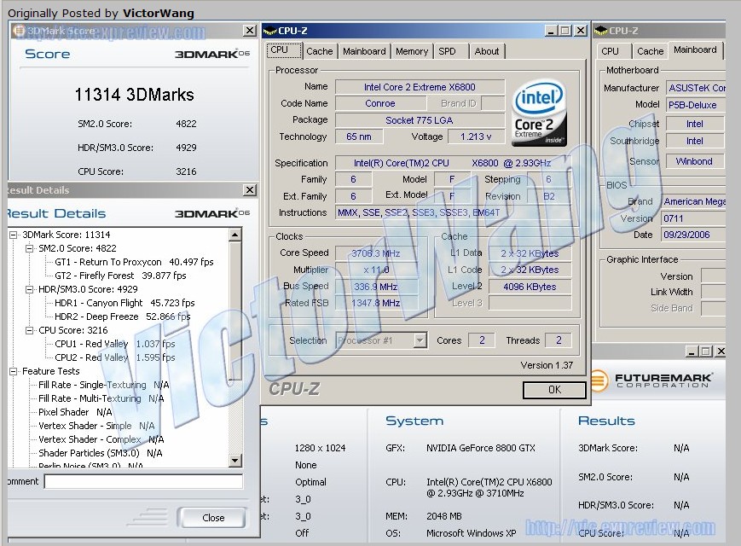Select the CPU tab in front CPU-Z
The image size is (741, 546).
(x=284, y=50)
